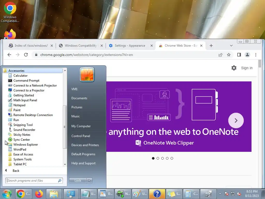The image size is (265, 199).
Task: Close the Chrome Web Store tab
Action: tap(201, 46)
